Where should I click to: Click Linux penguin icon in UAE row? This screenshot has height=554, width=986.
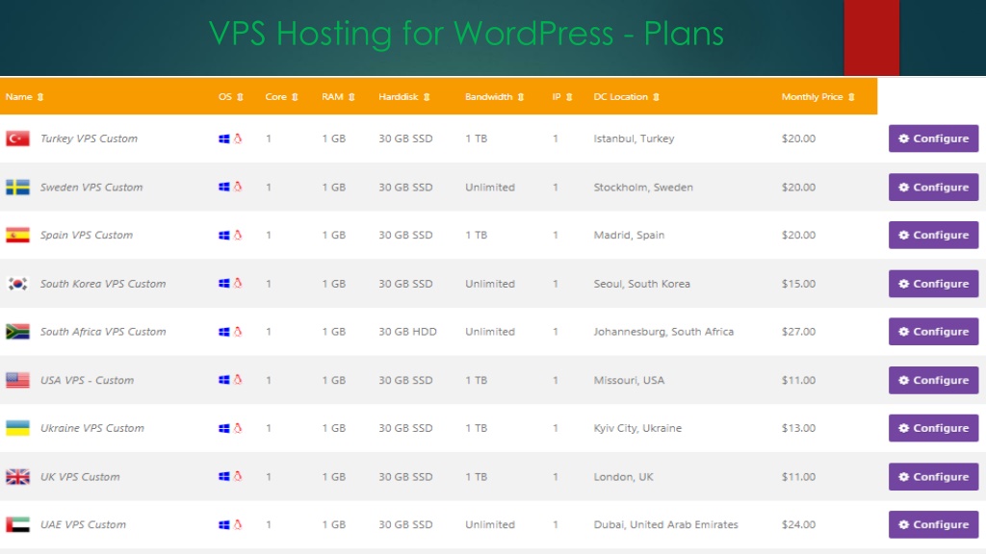point(238,524)
